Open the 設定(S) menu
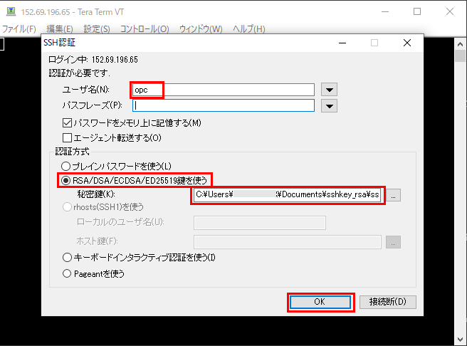Viewport: 467px width, 346px height. point(97,29)
